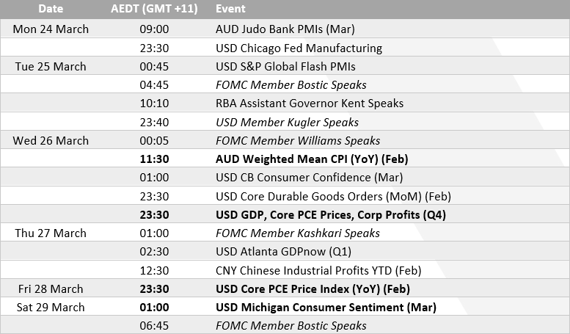Click the Date column header
The width and height of the screenshot is (570, 334).
click(x=51, y=9)
